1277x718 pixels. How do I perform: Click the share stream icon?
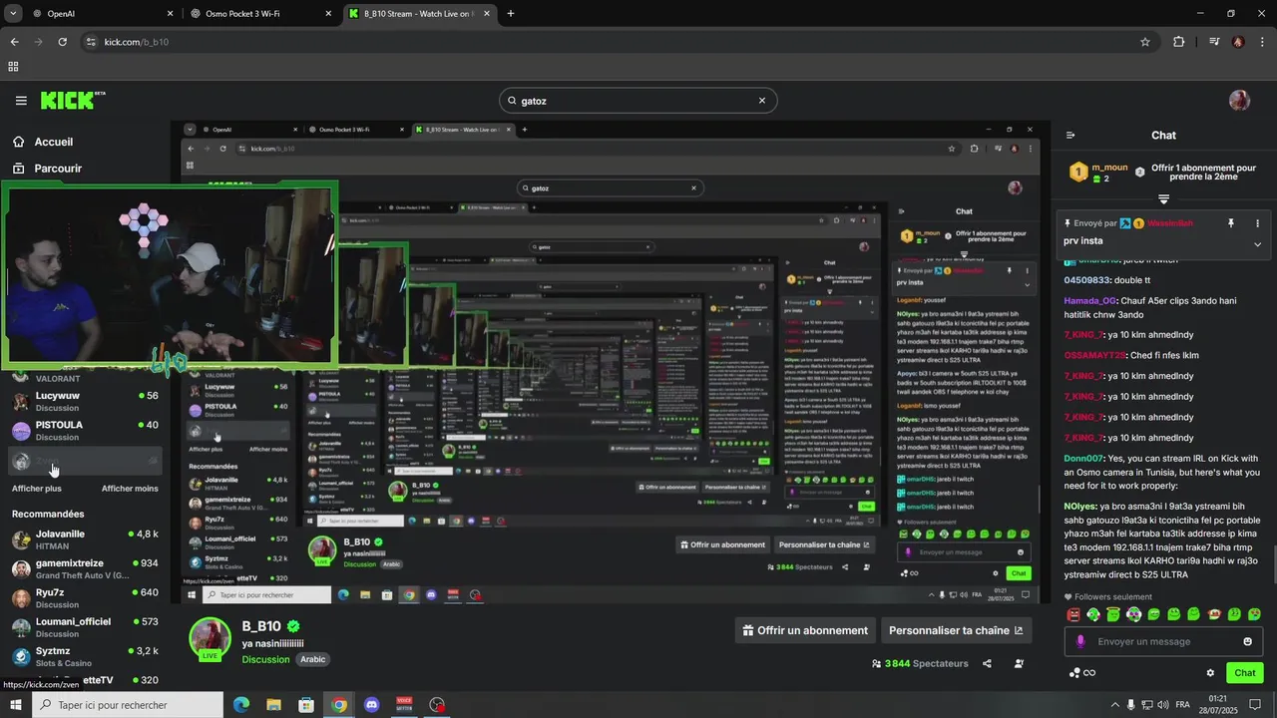987,663
